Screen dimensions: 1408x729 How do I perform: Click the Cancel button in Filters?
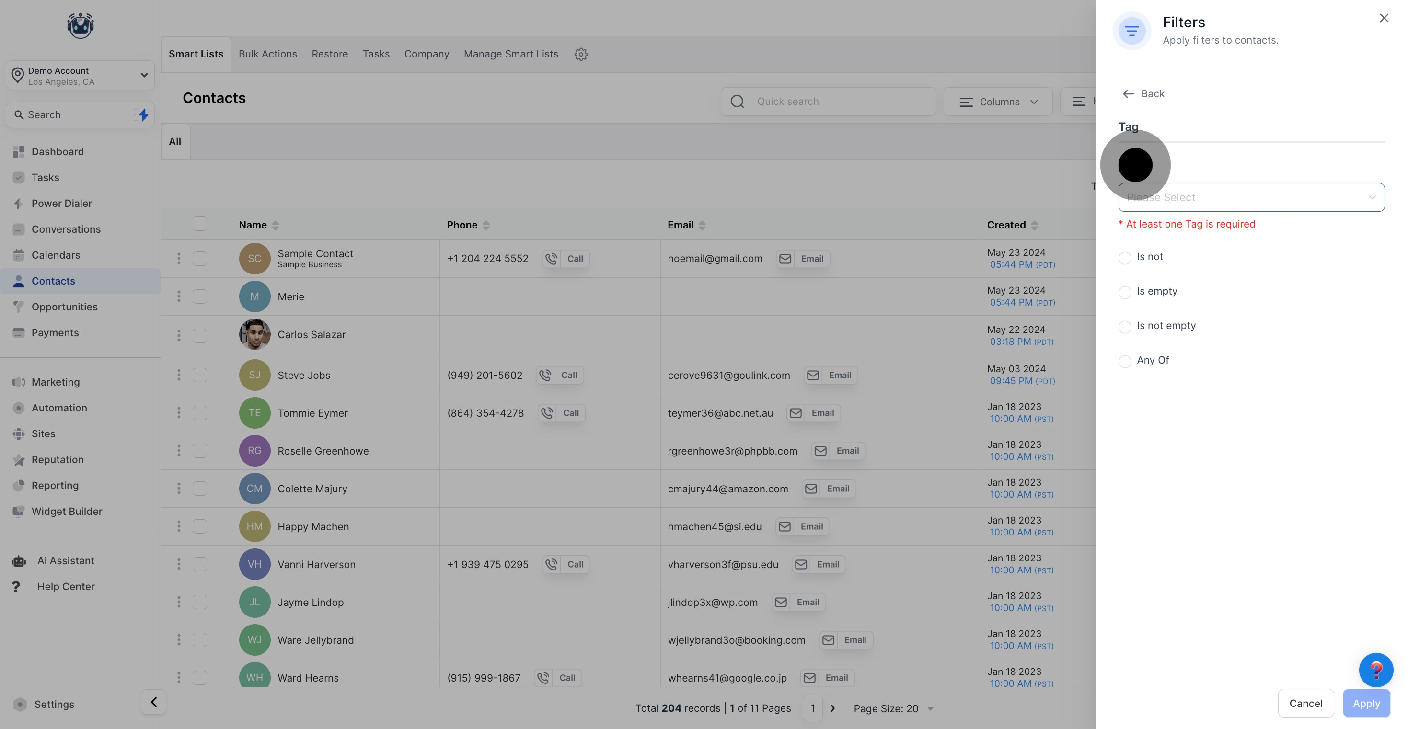coord(1305,703)
